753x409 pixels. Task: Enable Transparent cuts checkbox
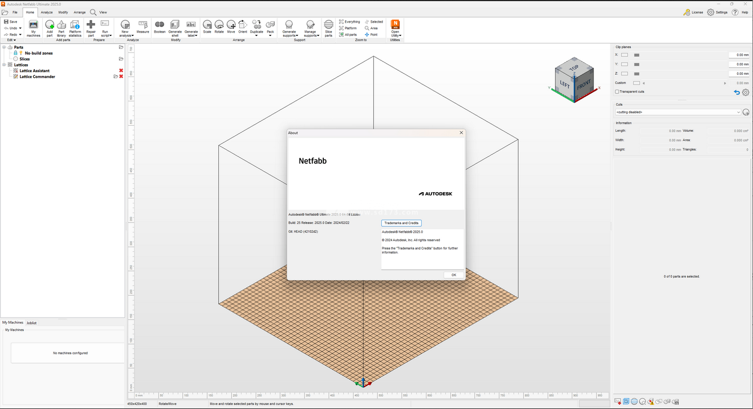[617, 92]
